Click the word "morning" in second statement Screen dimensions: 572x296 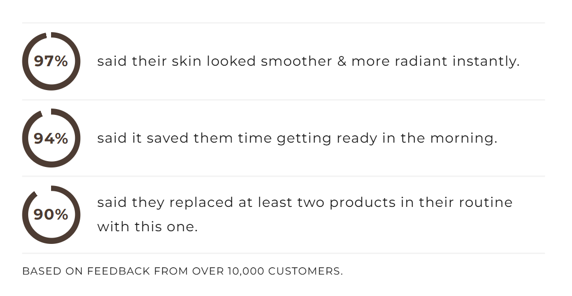(x=464, y=139)
